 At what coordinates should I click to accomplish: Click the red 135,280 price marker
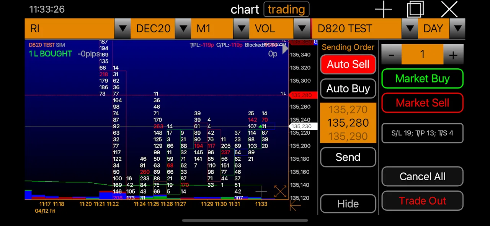[303, 95]
